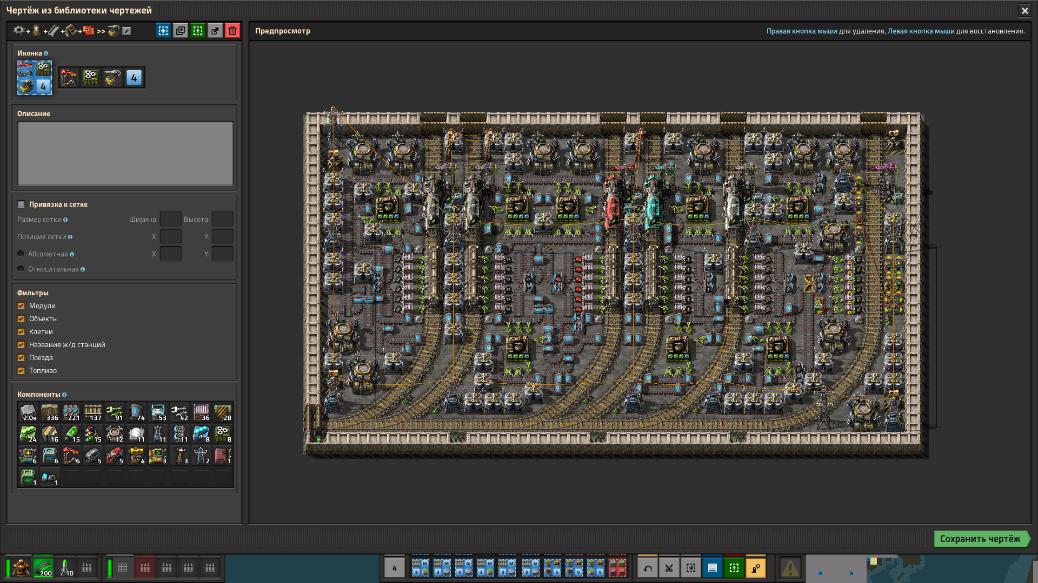Choose second icon slot with productivity module
Viewport: 1038px width, 583px height.
point(91,78)
